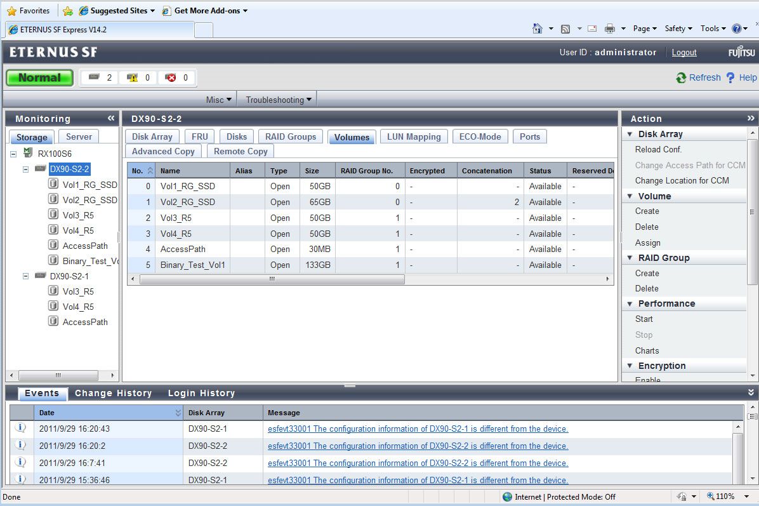Open the Suggested Sites favorites link
Image resolution: width=759 pixels, height=506 pixels.
click(117, 11)
